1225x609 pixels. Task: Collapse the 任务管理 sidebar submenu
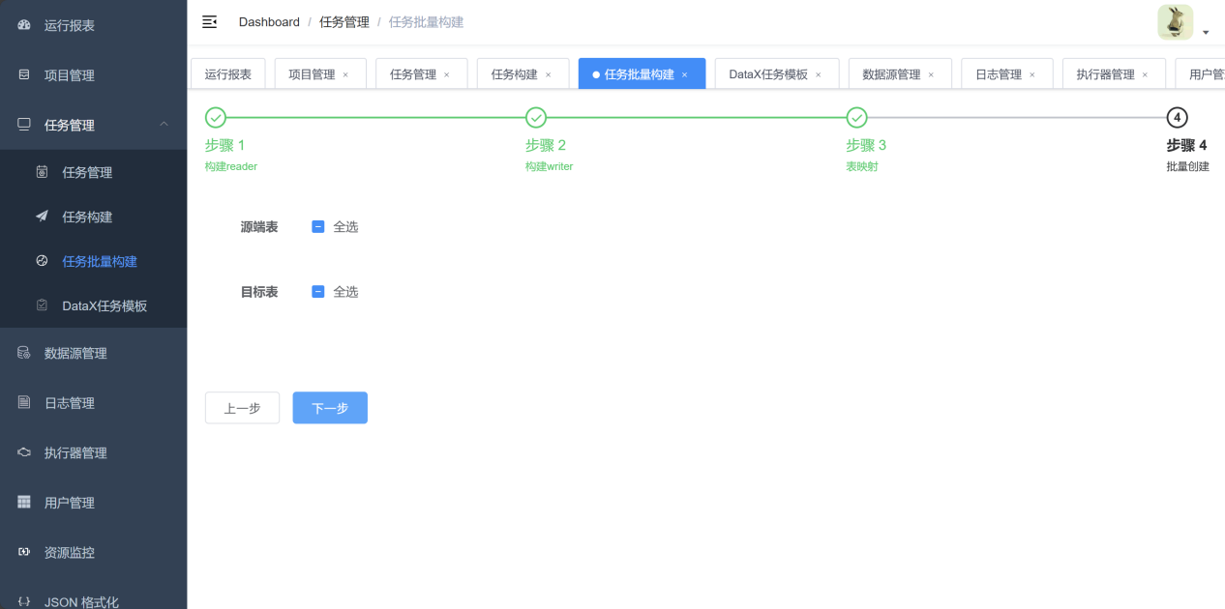pos(164,124)
